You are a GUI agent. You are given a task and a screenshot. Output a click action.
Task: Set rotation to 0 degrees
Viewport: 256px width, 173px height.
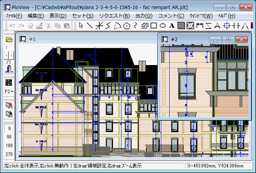click(9, 128)
